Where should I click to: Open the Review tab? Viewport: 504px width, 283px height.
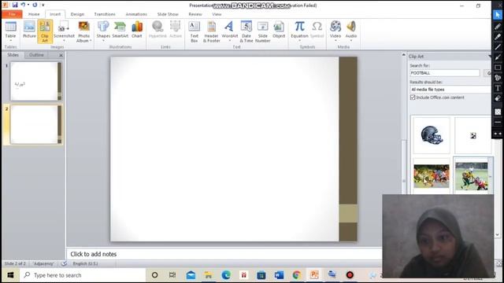point(195,14)
